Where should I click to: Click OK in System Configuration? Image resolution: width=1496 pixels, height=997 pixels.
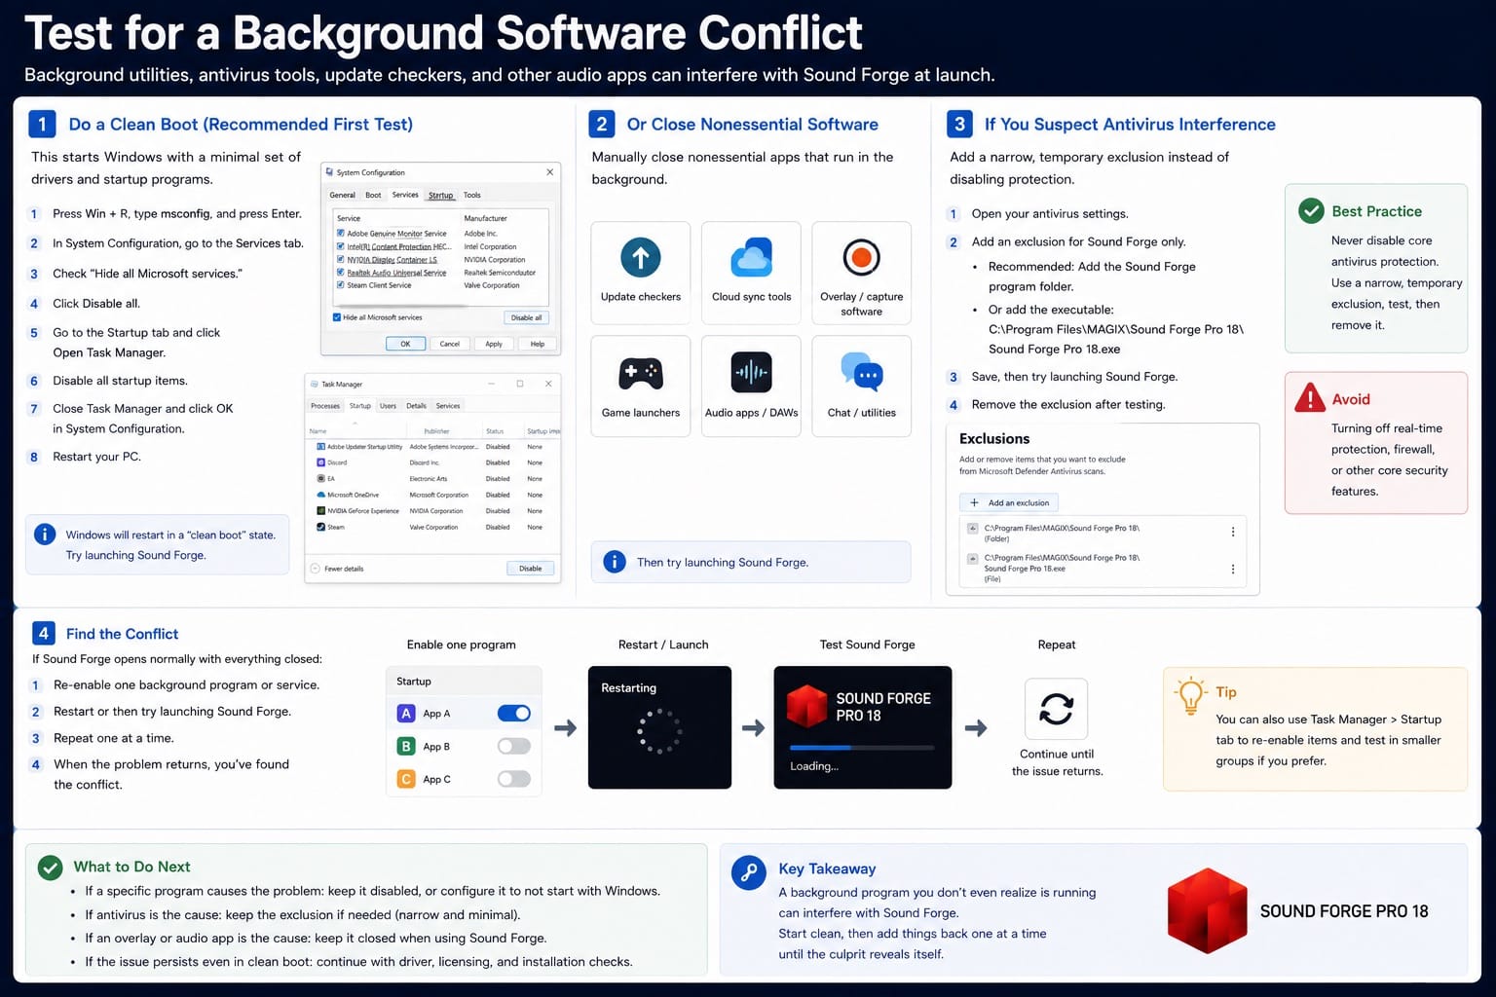405,344
